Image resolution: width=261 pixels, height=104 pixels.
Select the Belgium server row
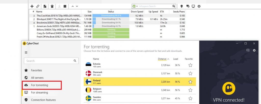pyautogui.click(x=140, y=90)
